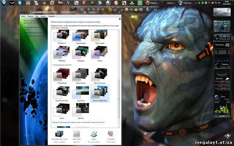Viewport: 234px width, 146px height.
Task: Open Звуки sound scheme settings
Action: click(x=94, y=137)
